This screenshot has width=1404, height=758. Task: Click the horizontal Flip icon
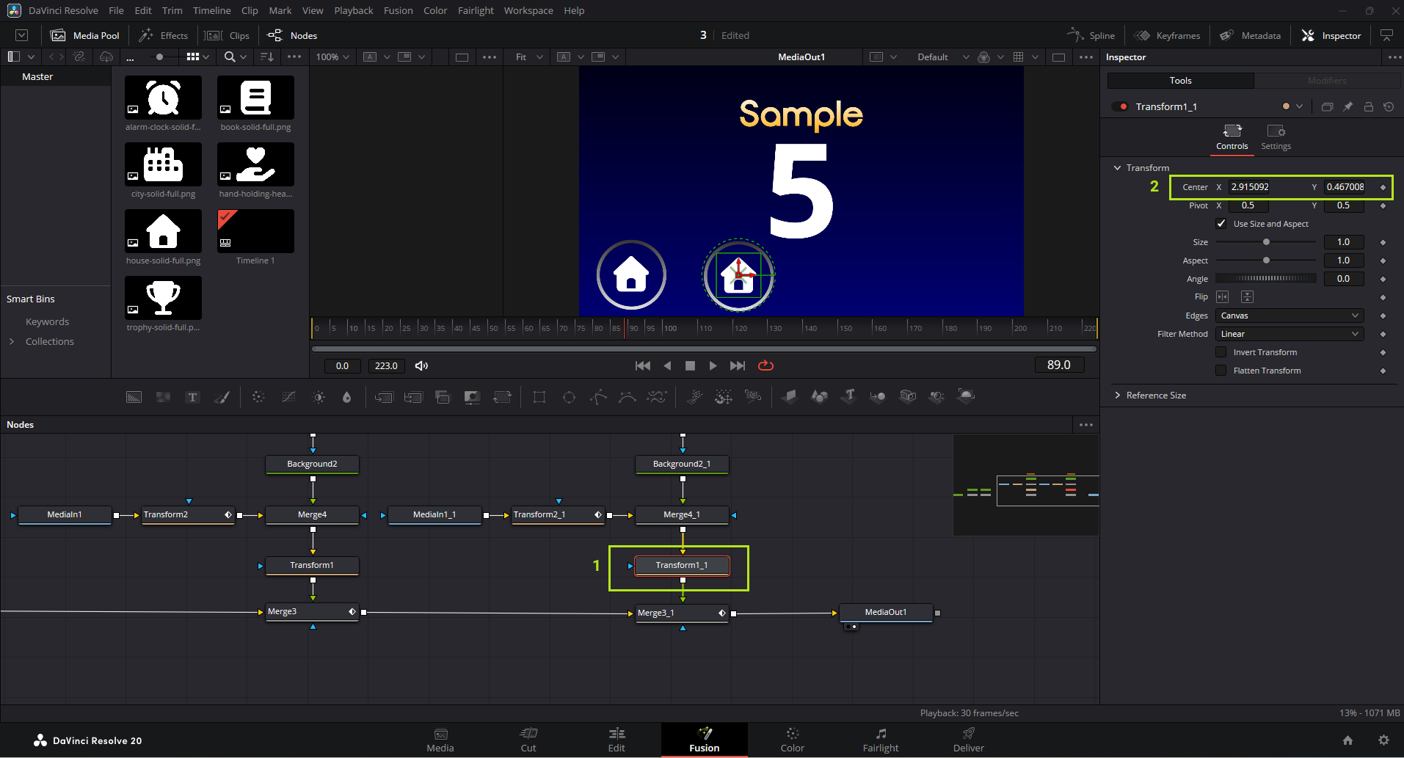1222,296
